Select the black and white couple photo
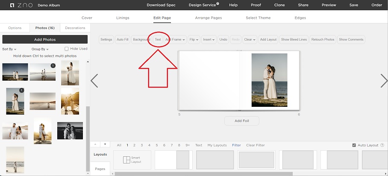The width and height of the screenshot is (388, 176). [x=70, y=131]
